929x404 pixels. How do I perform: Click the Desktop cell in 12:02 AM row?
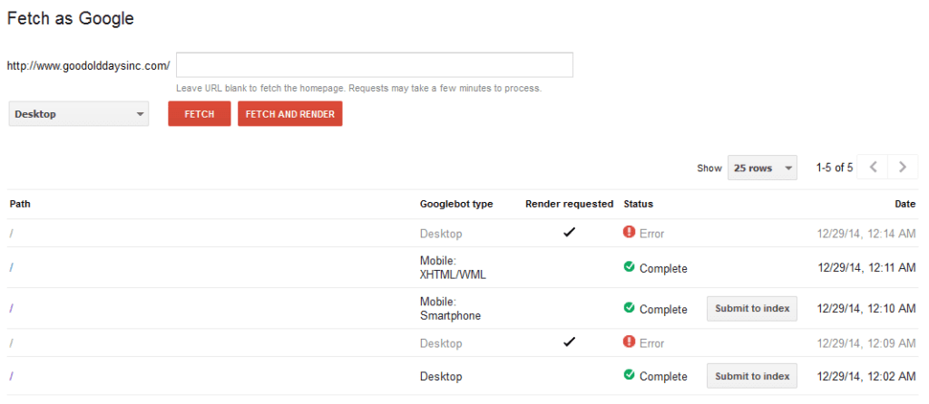441,377
